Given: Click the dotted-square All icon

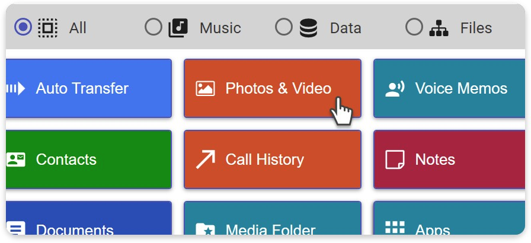Looking at the screenshot, I should point(47,27).
